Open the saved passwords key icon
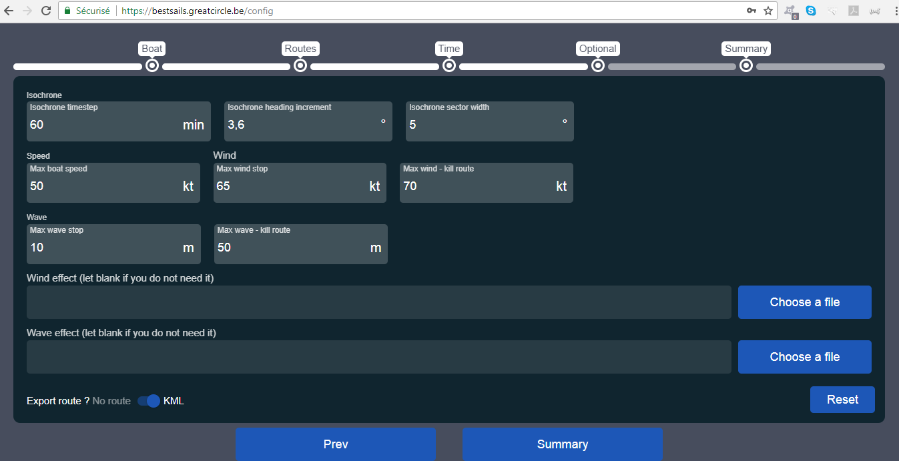The height and width of the screenshot is (461, 899). (752, 11)
